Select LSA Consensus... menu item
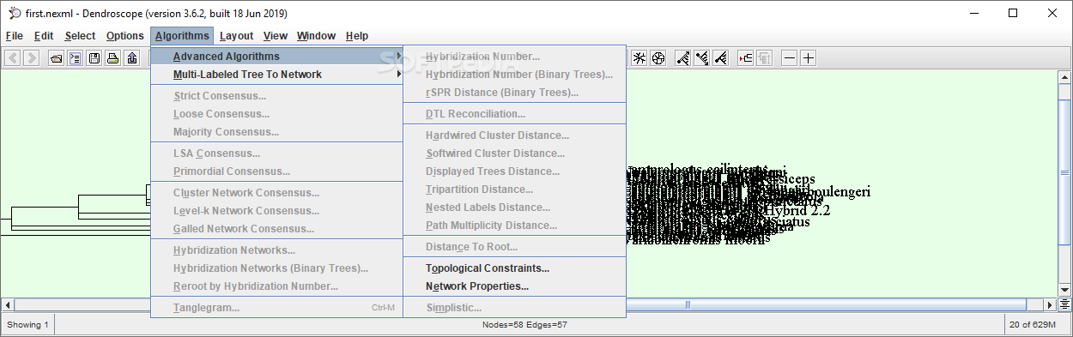The width and height of the screenshot is (1073, 337). click(276, 153)
